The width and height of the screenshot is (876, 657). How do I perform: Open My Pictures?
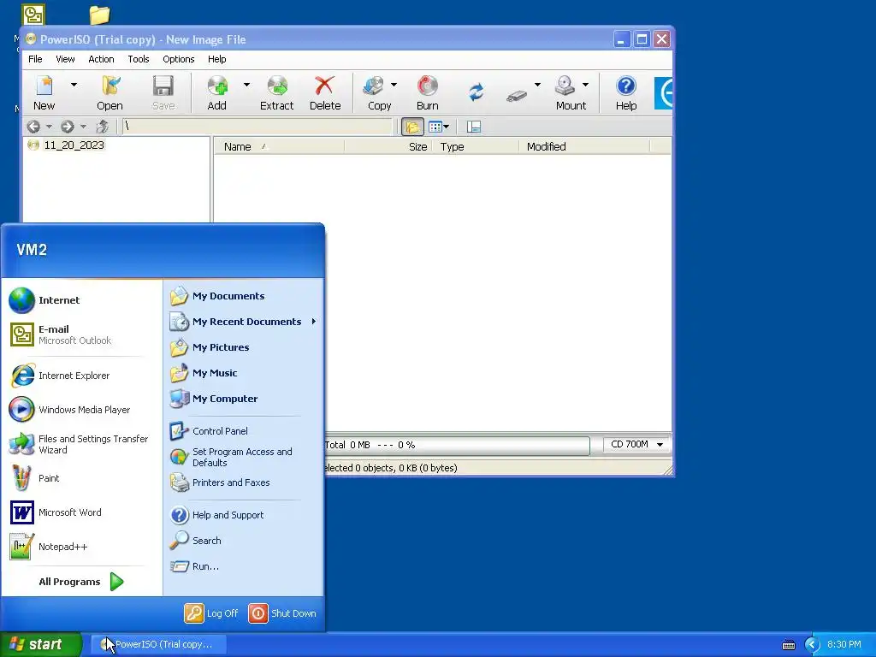[x=244, y=347]
